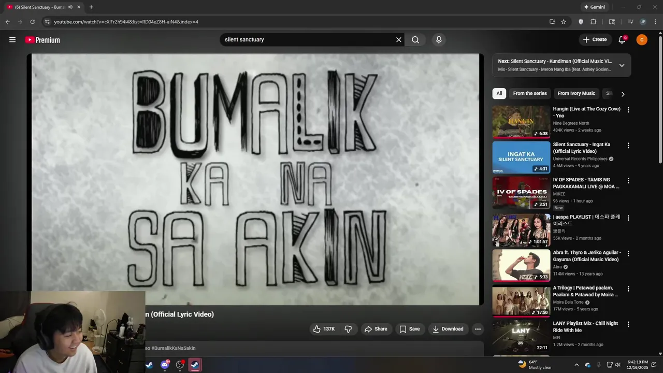Start voice search with microphone
Viewport: 663px width, 373px height.
[x=439, y=40]
